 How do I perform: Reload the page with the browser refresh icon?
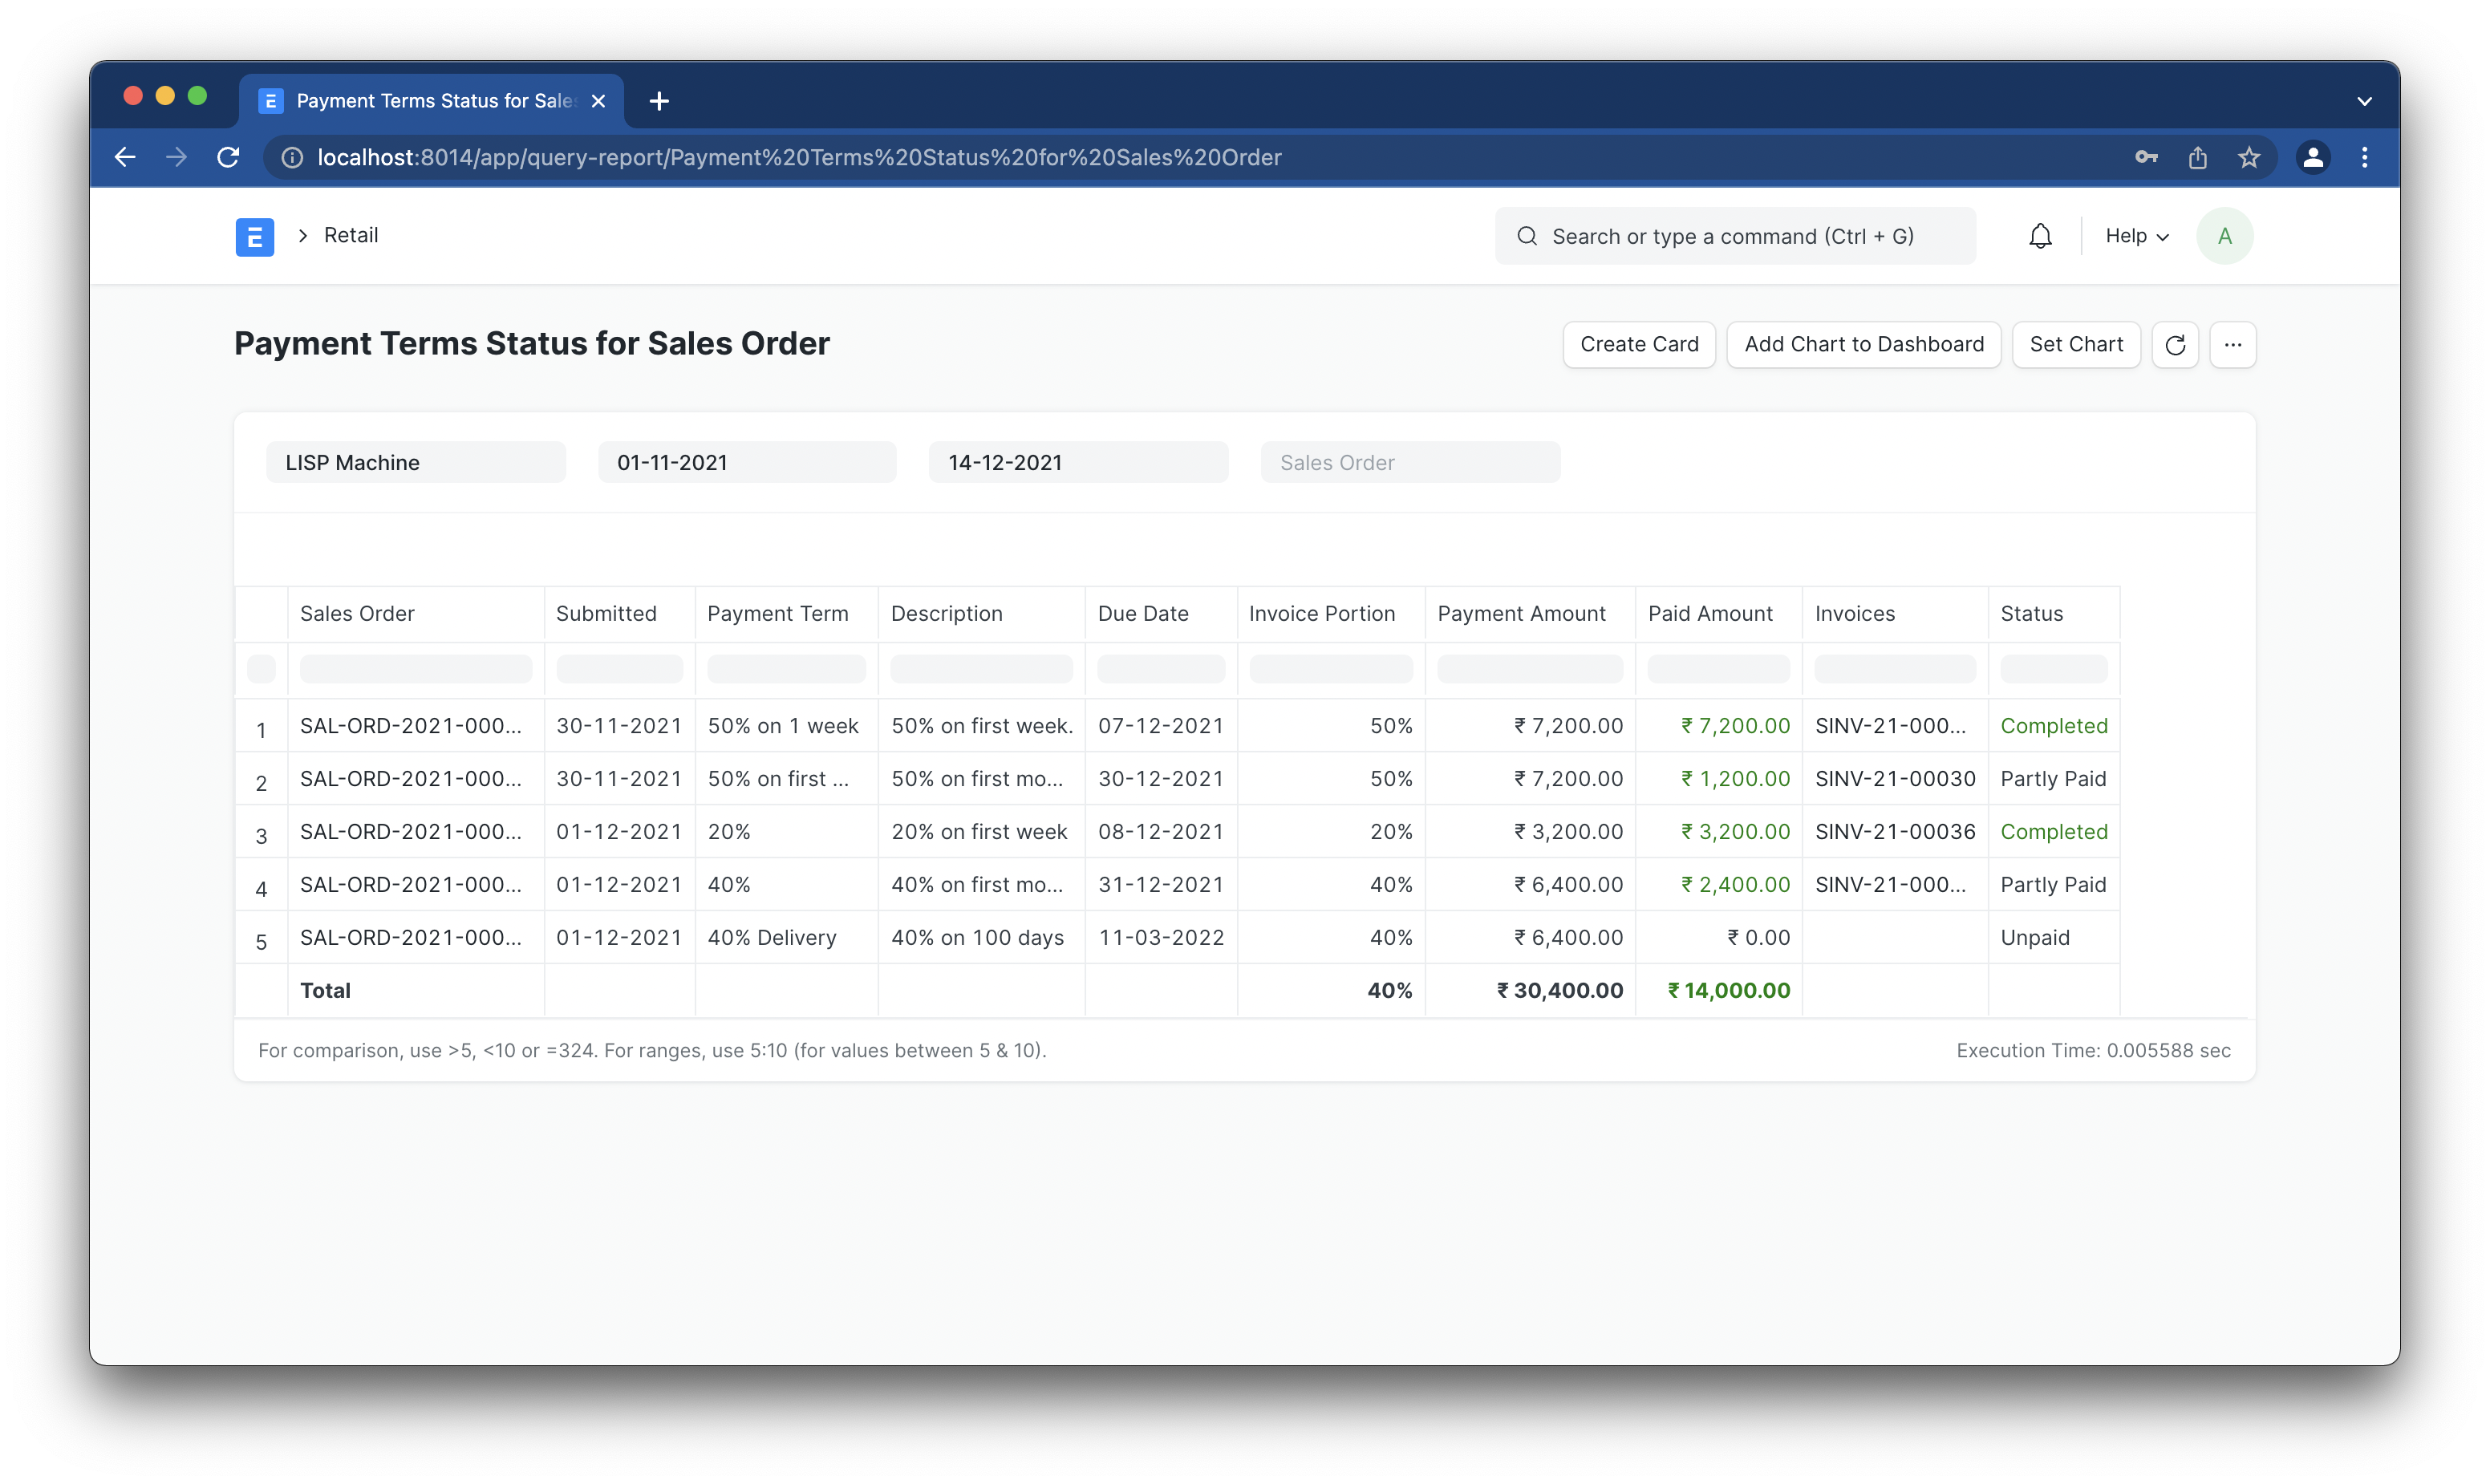coord(228,157)
